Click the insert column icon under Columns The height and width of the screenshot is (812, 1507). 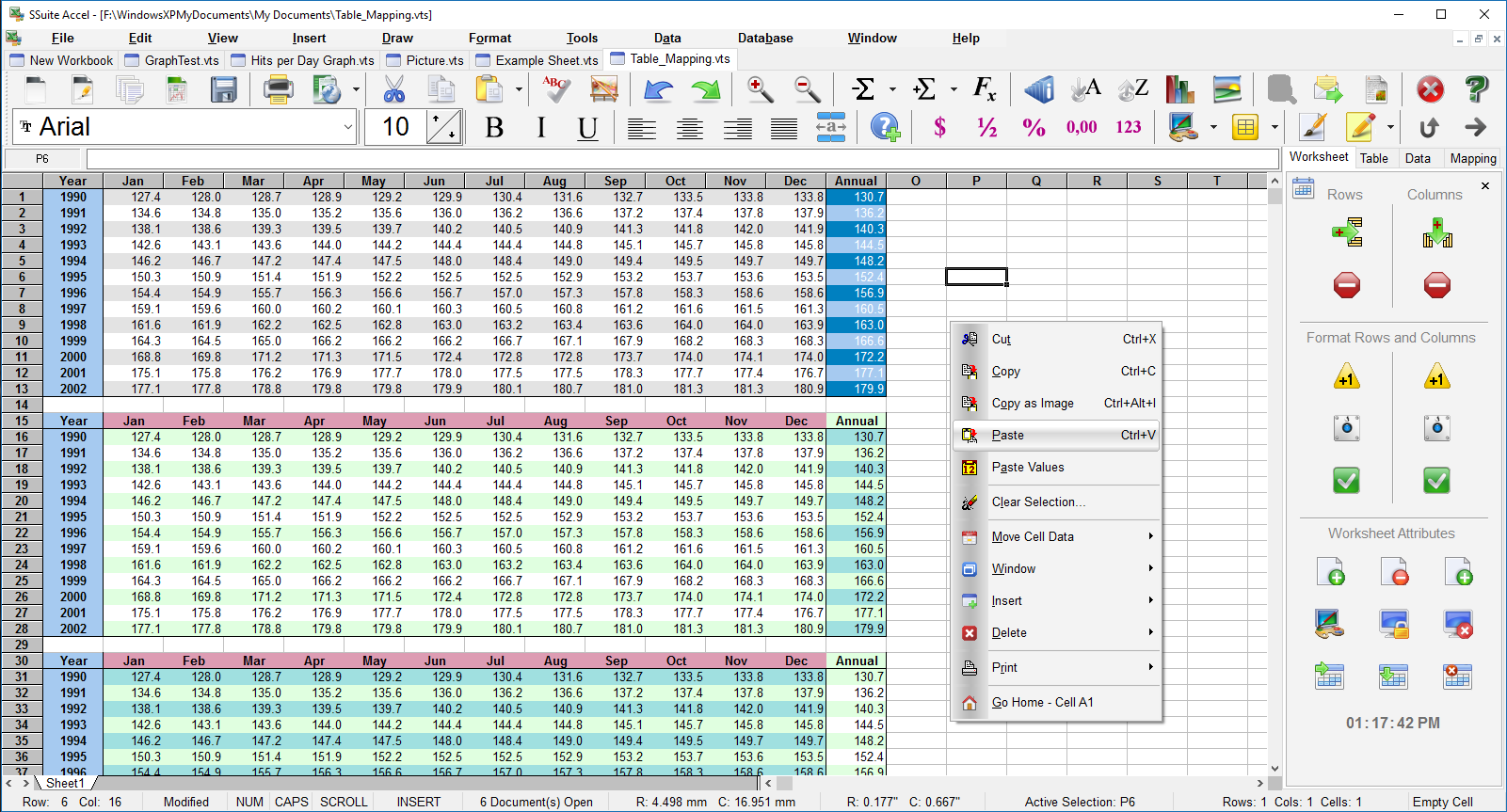click(x=1437, y=231)
